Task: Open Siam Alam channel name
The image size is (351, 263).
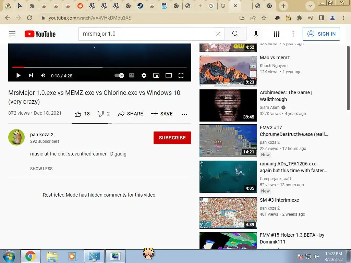Action: [x=270, y=107]
